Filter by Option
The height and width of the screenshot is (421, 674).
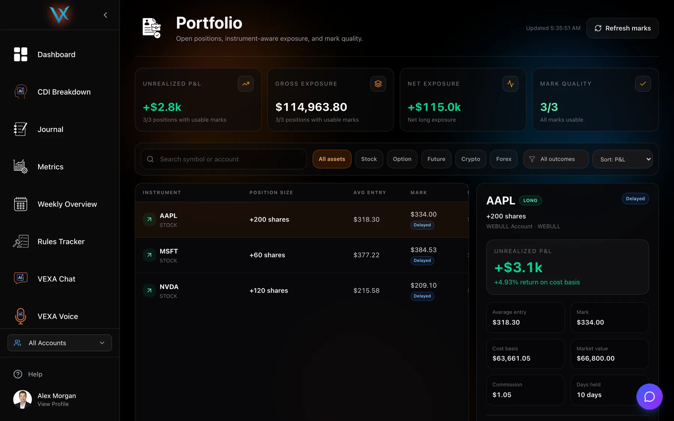tap(402, 159)
